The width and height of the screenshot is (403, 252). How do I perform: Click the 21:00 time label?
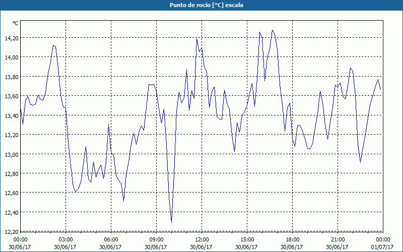pyautogui.click(x=338, y=240)
